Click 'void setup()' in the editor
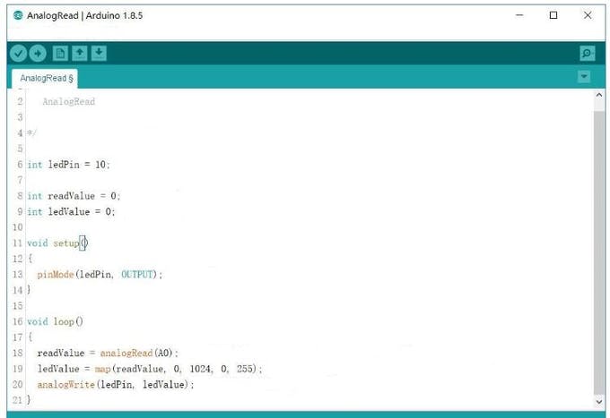This screenshot has width=610, height=418. tap(57, 243)
